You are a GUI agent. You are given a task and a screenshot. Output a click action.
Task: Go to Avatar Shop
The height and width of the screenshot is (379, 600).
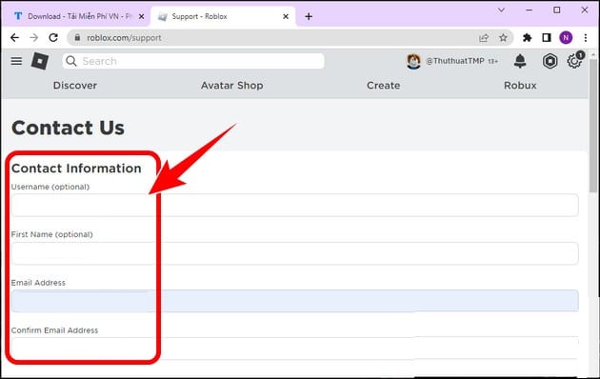[x=231, y=86]
